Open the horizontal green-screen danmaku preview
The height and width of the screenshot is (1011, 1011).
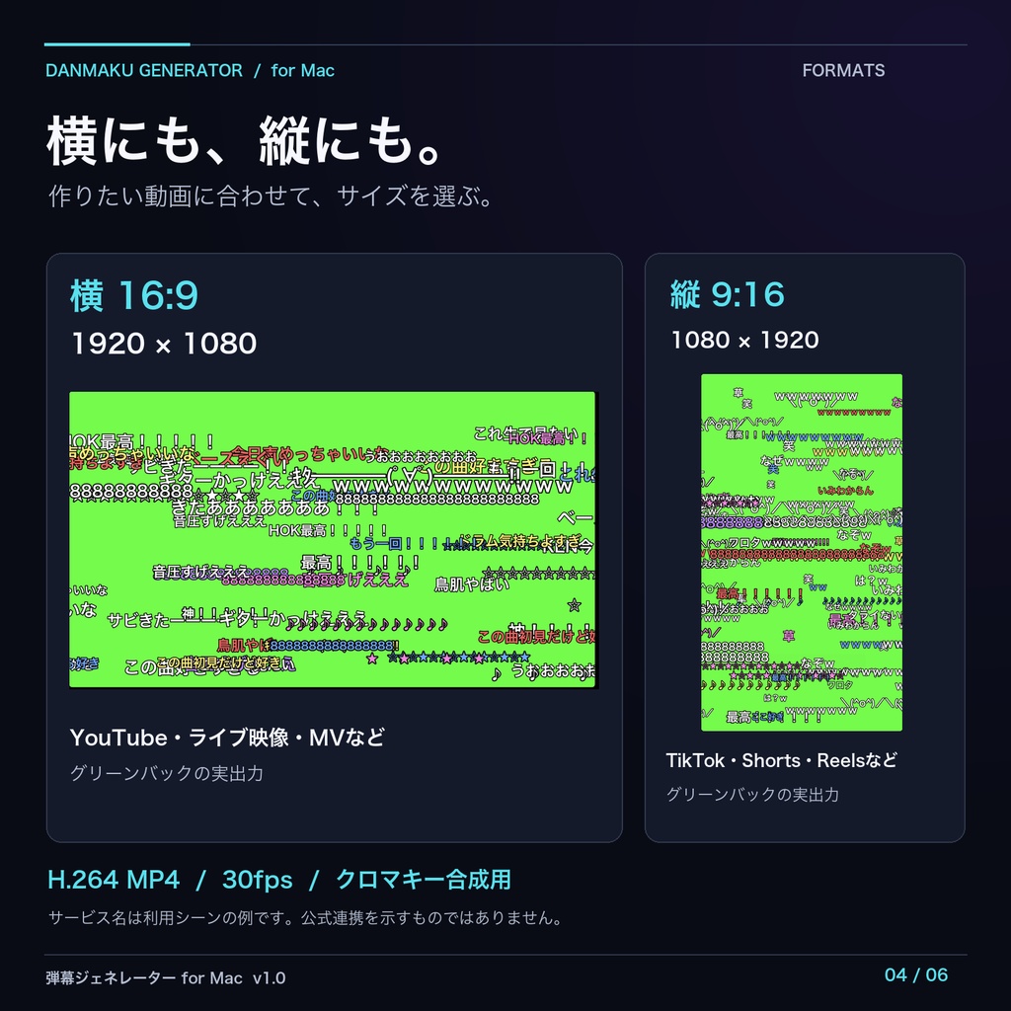[334, 540]
